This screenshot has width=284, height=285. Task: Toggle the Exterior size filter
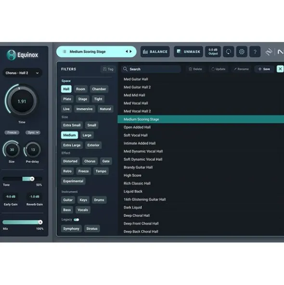point(93,145)
